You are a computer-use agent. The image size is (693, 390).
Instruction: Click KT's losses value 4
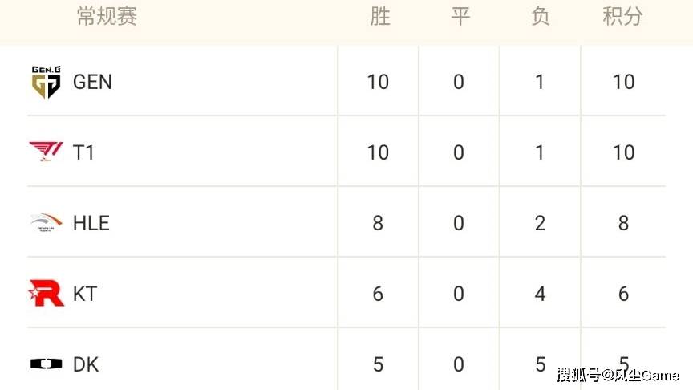540,294
